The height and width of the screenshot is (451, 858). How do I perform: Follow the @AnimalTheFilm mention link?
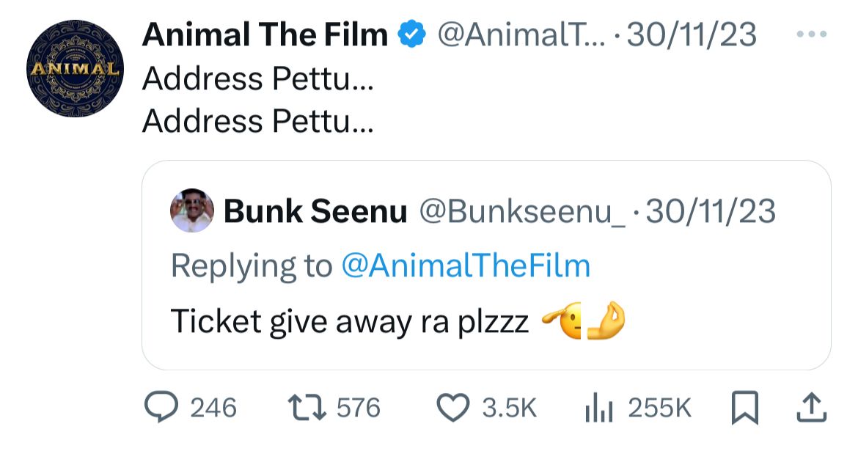tap(466, 266)
